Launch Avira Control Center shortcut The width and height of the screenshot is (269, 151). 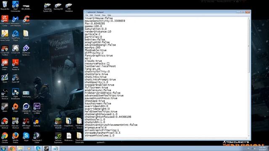5,21
